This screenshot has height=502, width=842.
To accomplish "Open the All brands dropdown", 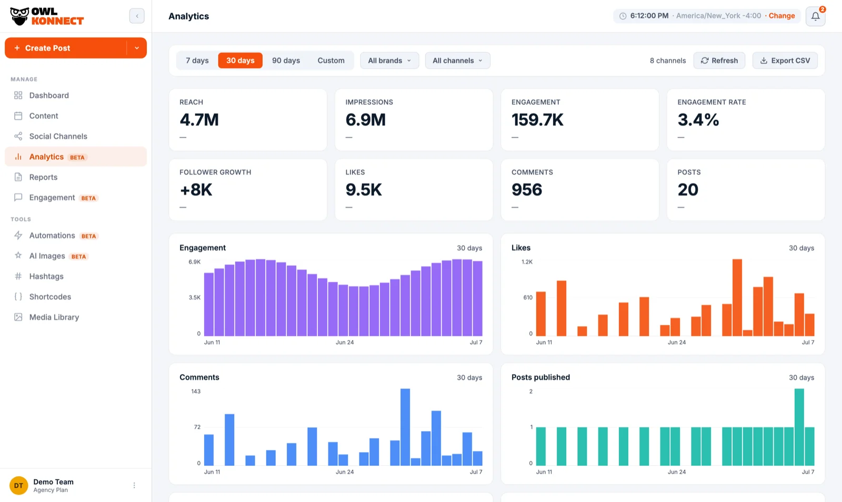I will (x=389, y=60).
